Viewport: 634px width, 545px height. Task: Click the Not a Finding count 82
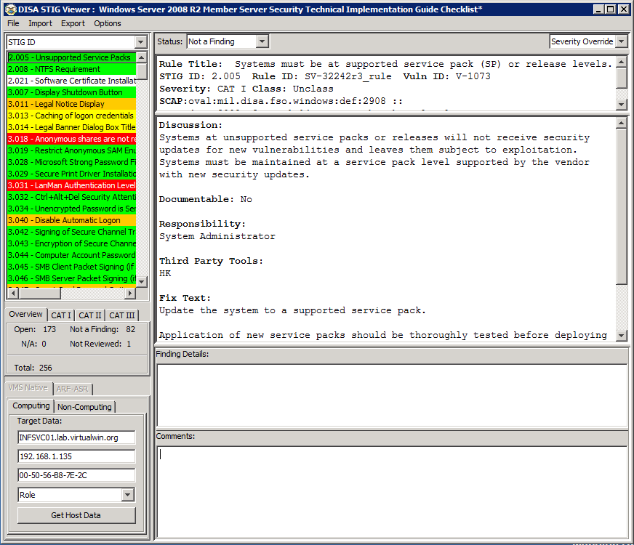click(130, 329)
